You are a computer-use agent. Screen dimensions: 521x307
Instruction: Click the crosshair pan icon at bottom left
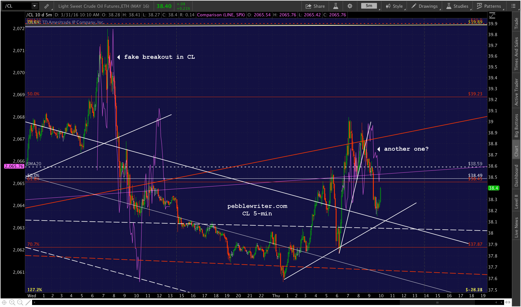tap(4, 302)
